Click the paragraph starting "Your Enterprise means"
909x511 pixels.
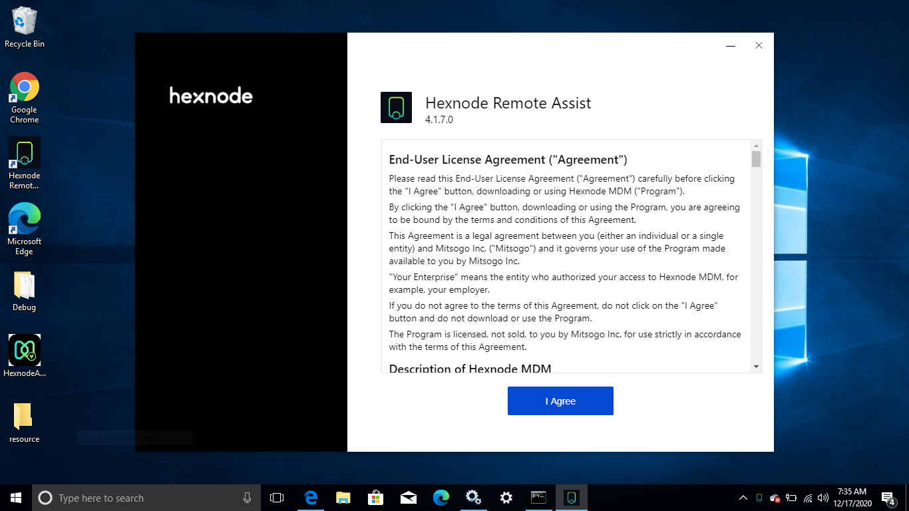tap(564, 283)
